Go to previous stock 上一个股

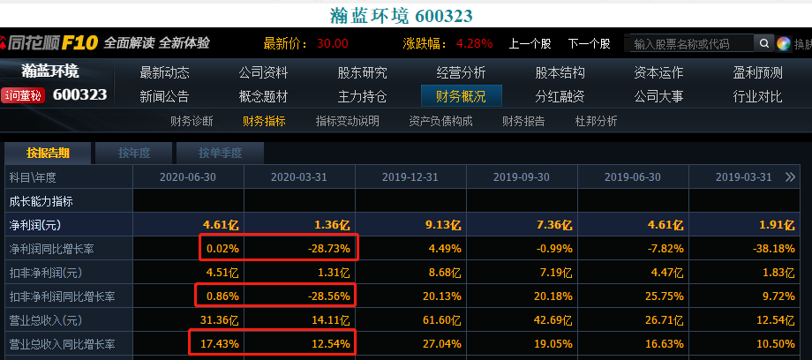tap(530, 43)
